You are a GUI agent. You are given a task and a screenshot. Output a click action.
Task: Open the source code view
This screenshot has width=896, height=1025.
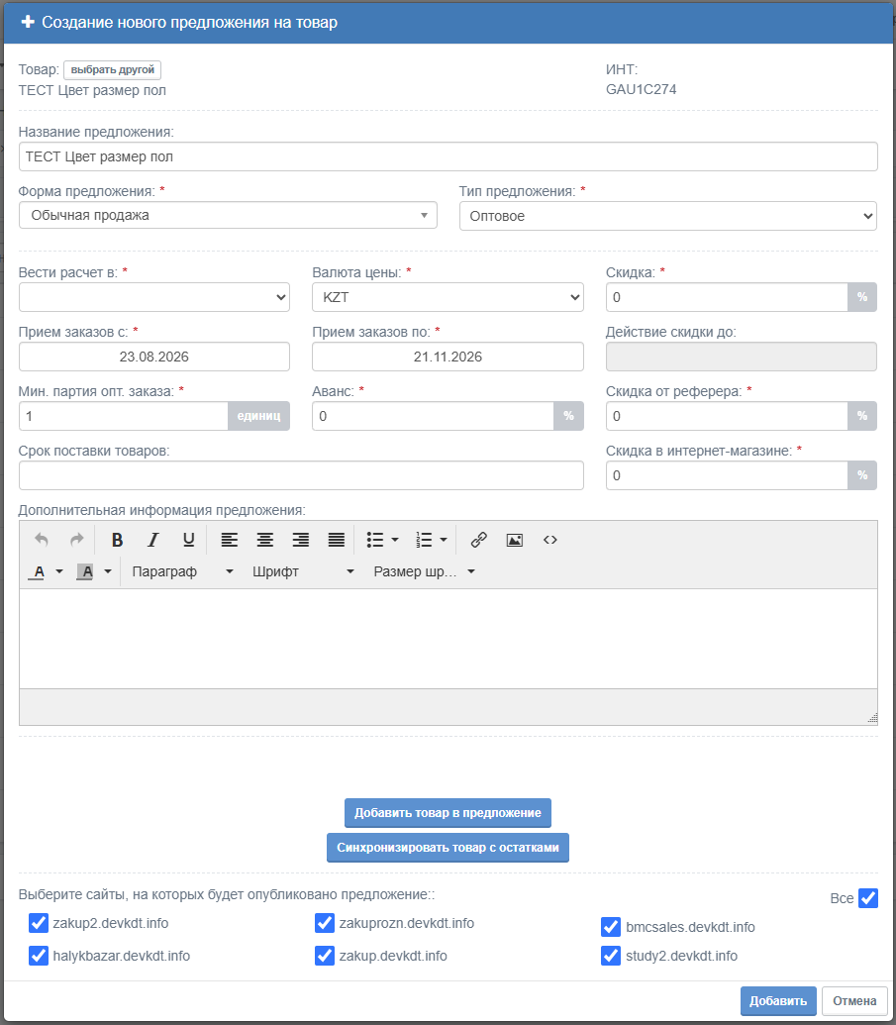550,540
